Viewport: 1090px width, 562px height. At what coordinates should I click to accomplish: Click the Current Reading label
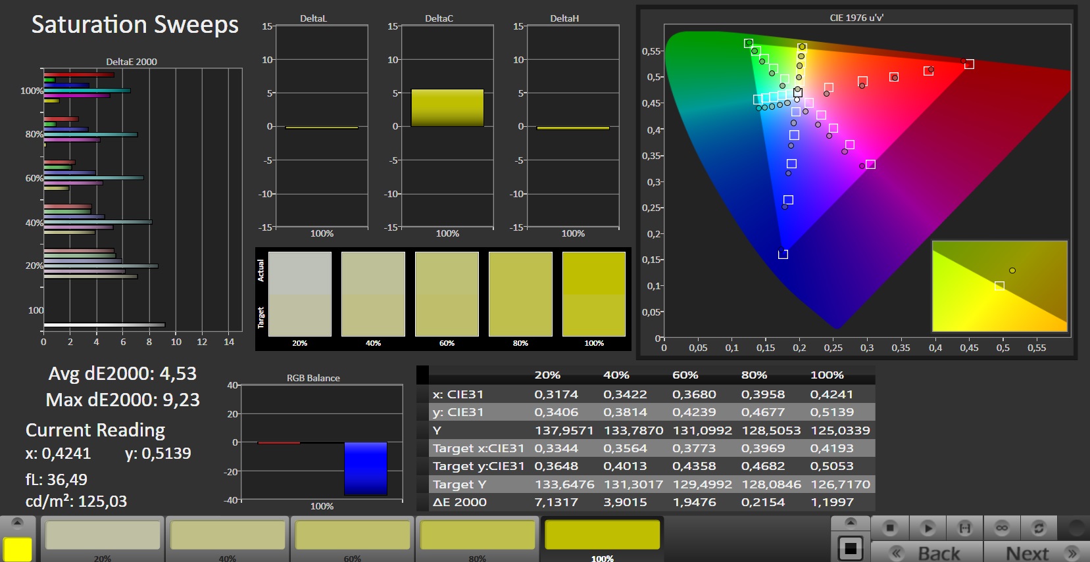95,430
